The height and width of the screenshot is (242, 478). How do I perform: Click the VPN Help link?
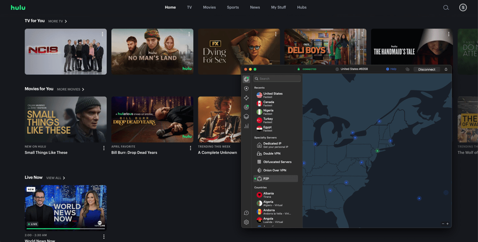pos(391,69)
